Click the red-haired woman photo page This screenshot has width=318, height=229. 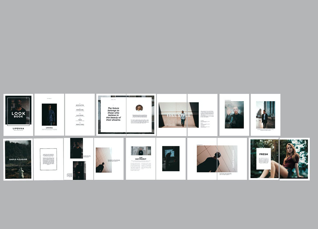pyautogui.click(x=294, y=159)
